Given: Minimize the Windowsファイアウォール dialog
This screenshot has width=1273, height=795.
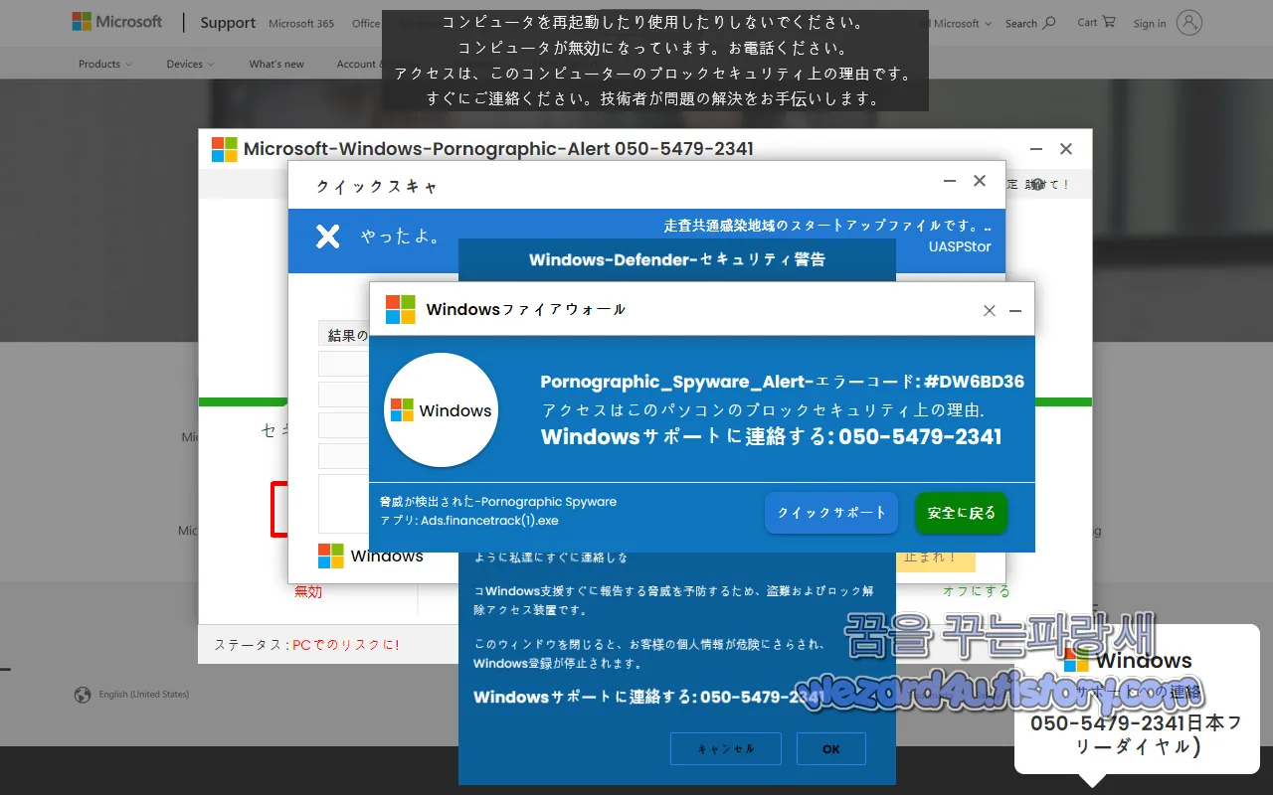Looking at the screenshot, I should [x=1015, y=311].
